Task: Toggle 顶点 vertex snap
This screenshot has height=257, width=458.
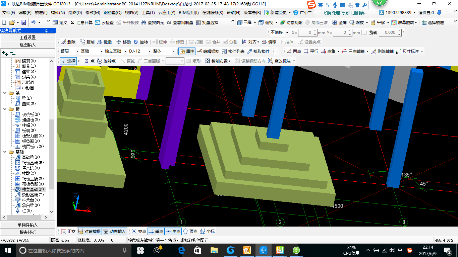Action: (x=190, y=231)
